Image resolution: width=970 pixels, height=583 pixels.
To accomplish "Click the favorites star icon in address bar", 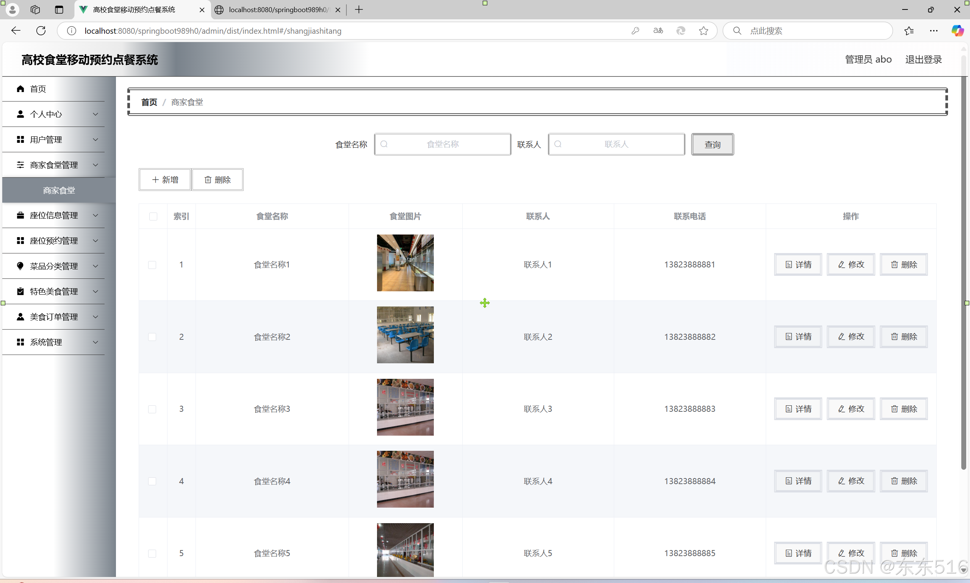I will point(703,31).
